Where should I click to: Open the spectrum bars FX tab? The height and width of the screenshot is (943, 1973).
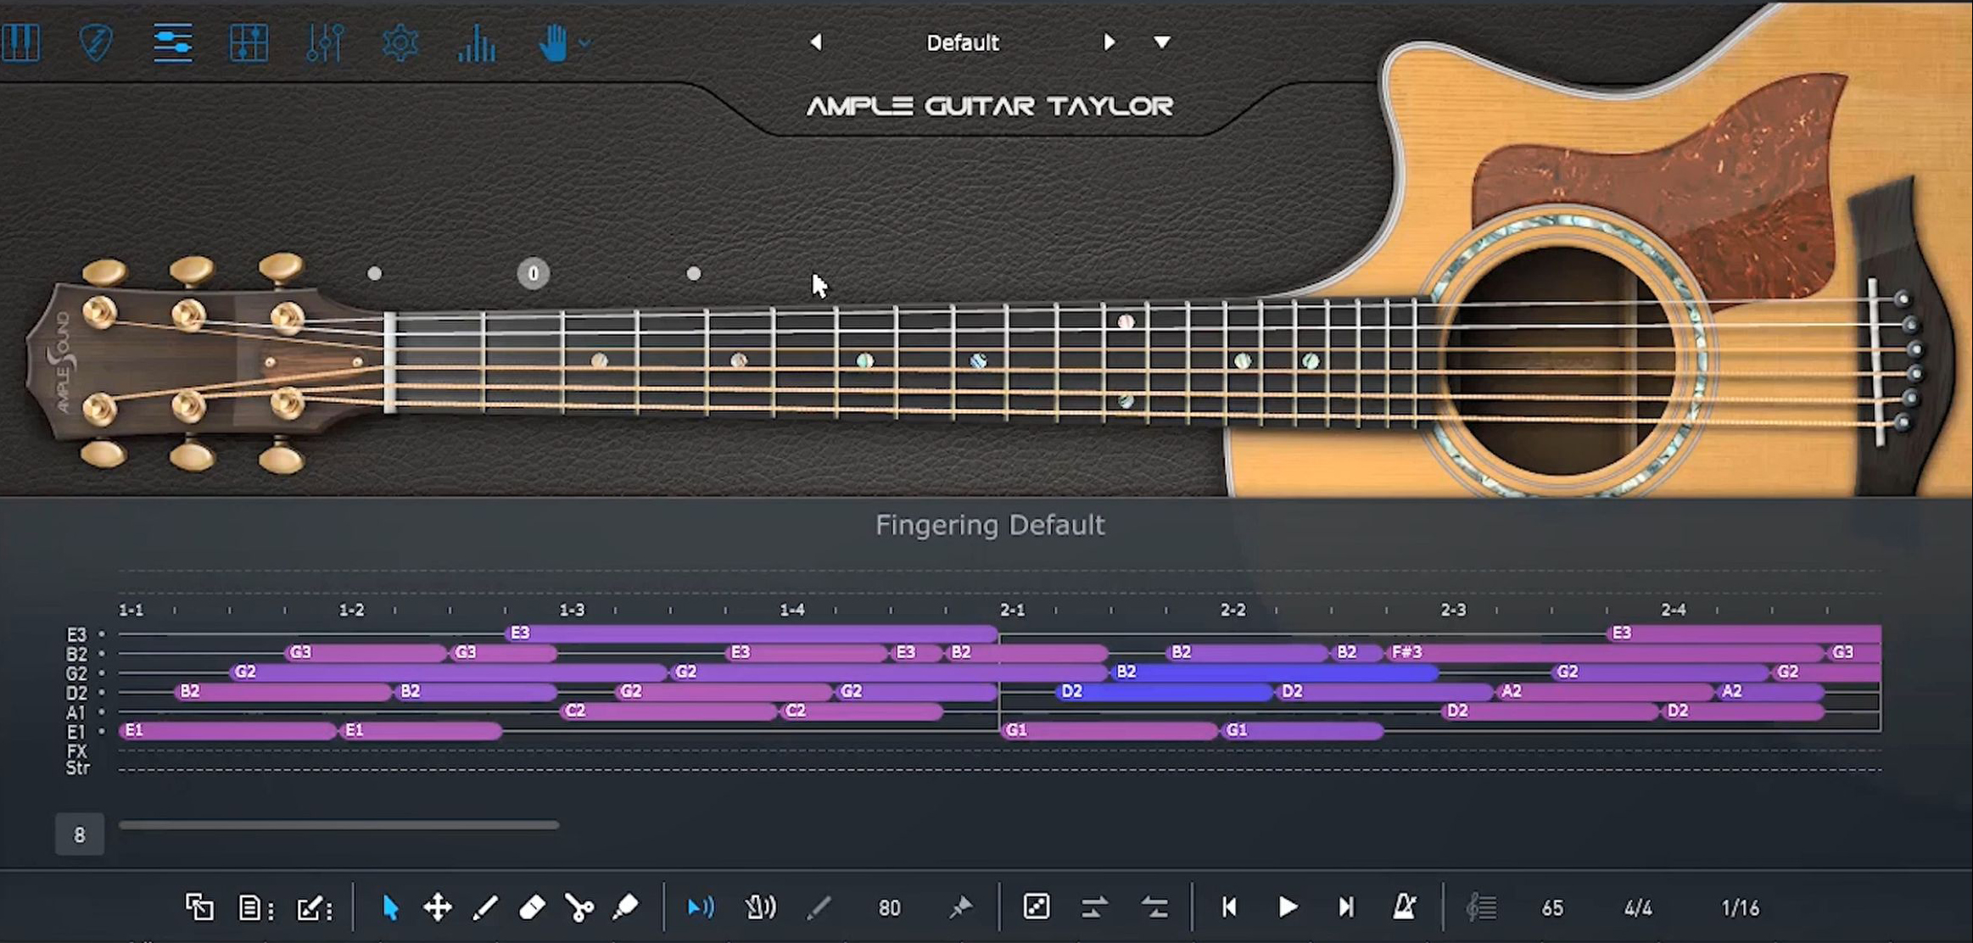coord(477,43)
